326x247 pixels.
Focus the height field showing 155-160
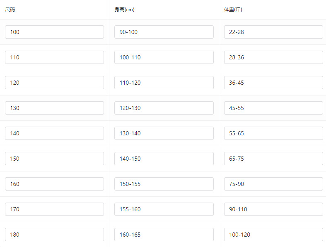(x=164, y=209)
